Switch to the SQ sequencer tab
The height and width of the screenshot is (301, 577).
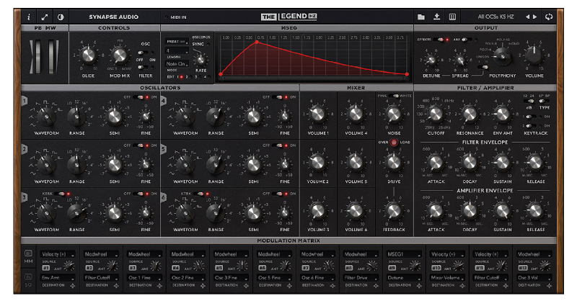coord(28,280)
